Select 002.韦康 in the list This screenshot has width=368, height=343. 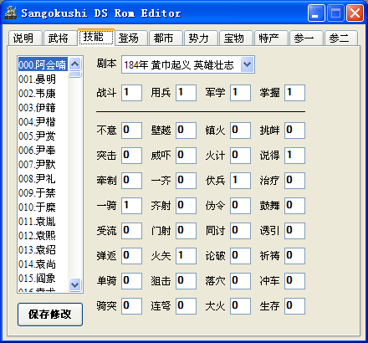point(43,93)
